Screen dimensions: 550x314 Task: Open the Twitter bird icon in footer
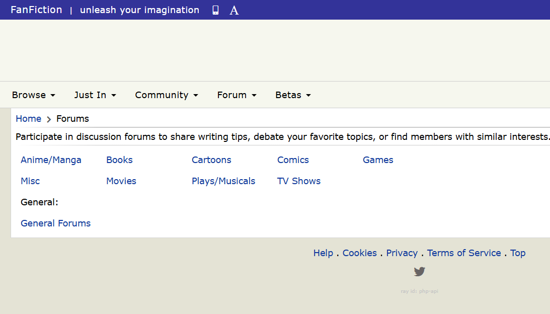pos(419,271)
